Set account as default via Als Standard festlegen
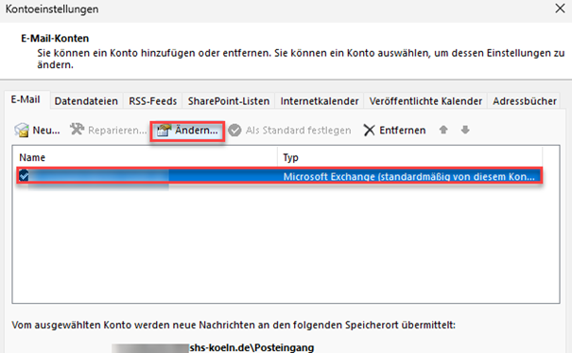 [290, 131]
